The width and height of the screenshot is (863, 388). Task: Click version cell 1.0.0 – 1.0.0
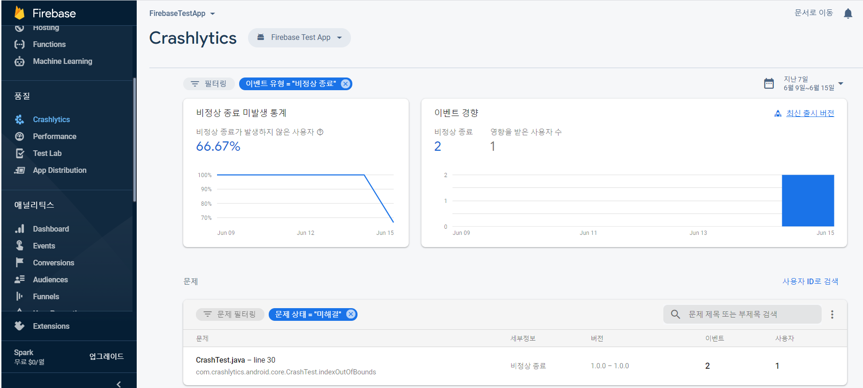point(610,366)
